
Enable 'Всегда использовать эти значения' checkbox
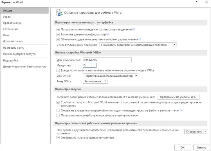coord(58,70)
